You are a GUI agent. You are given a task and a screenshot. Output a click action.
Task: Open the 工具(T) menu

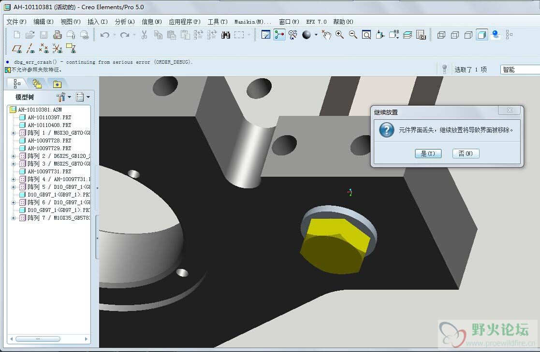coord(218,22)
